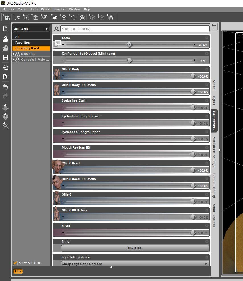Create a new group node
Image resolution: width=243 pixels, height=281 pixels.
point(73,17)
